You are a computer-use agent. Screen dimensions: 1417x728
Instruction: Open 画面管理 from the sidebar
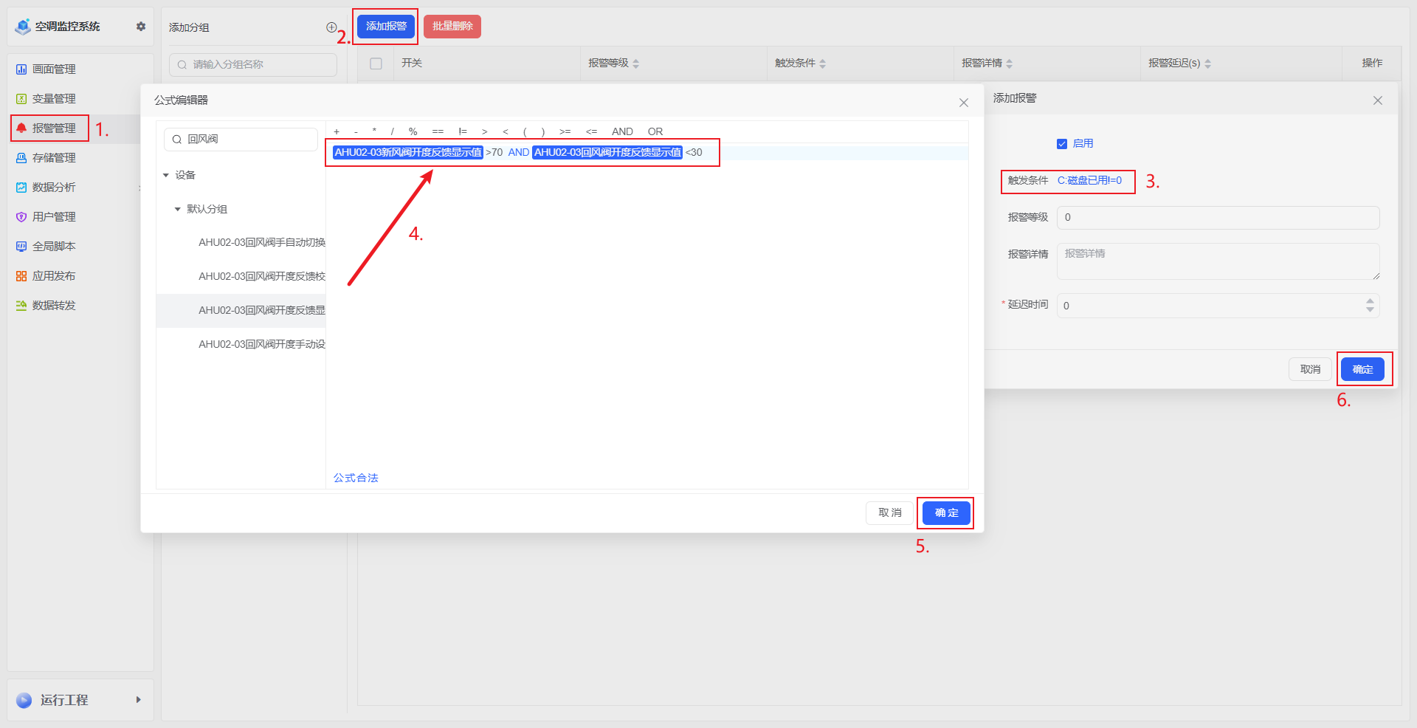click(x=54, y=69)
